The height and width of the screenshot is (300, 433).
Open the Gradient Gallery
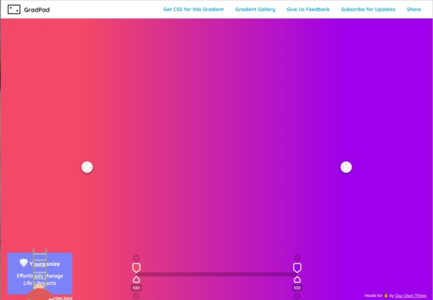(255, 10)
